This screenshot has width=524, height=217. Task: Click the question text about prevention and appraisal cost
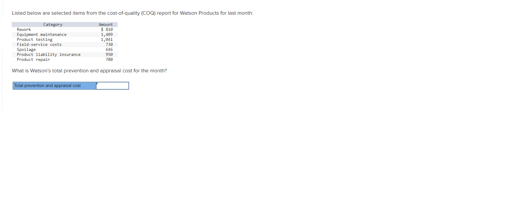(x=89, y=71)
